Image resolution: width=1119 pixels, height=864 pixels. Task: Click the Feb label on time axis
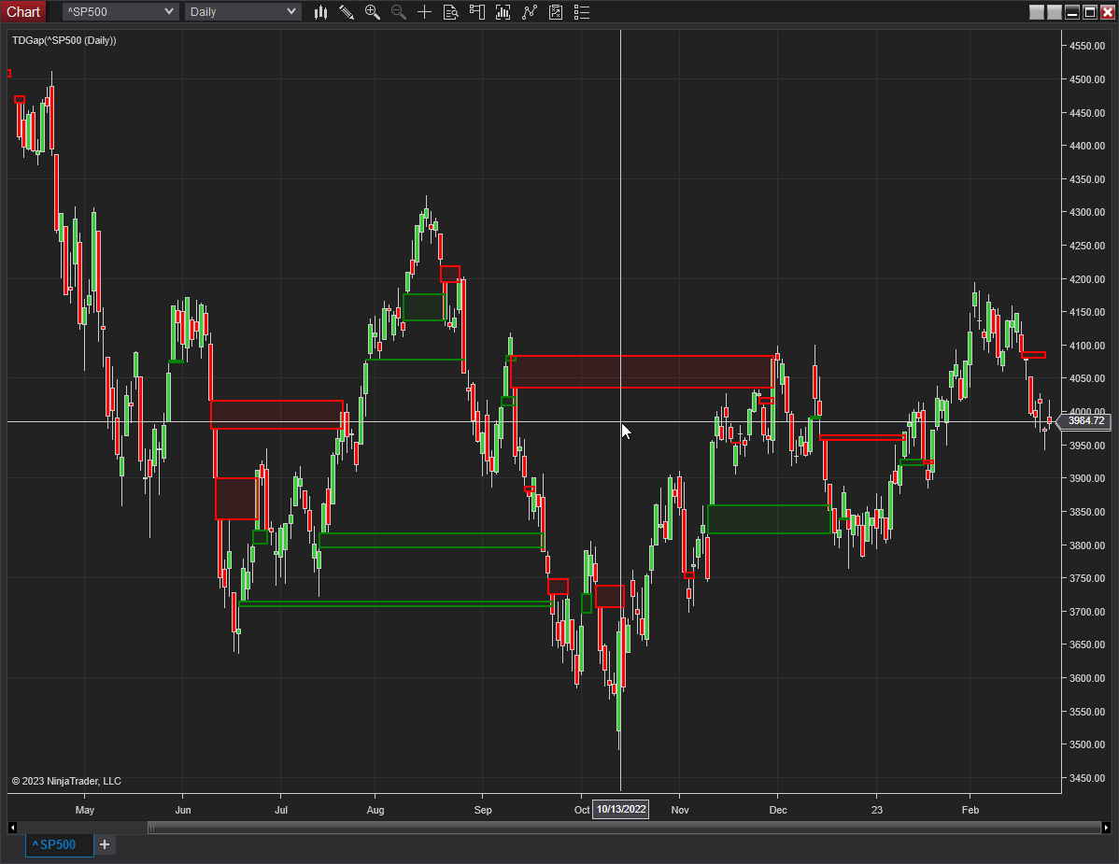(970, 810)
